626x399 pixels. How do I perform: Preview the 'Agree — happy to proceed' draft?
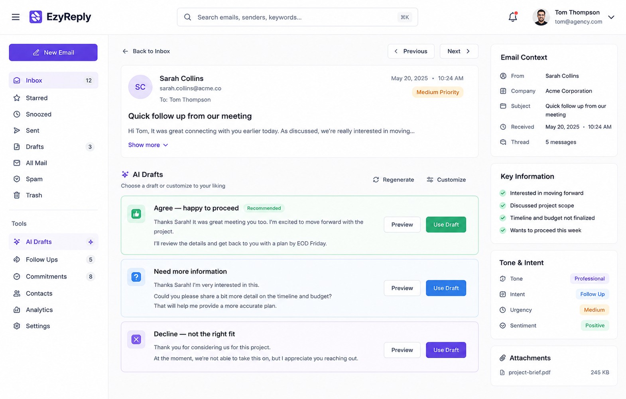pos(402,225)
